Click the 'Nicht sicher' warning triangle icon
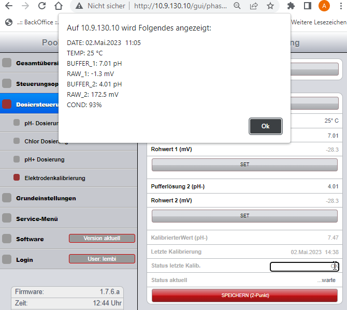 (x=79, y=6)
